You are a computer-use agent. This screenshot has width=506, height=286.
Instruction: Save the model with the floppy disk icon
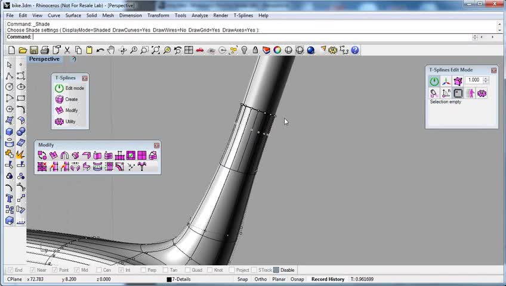(34, 50)
